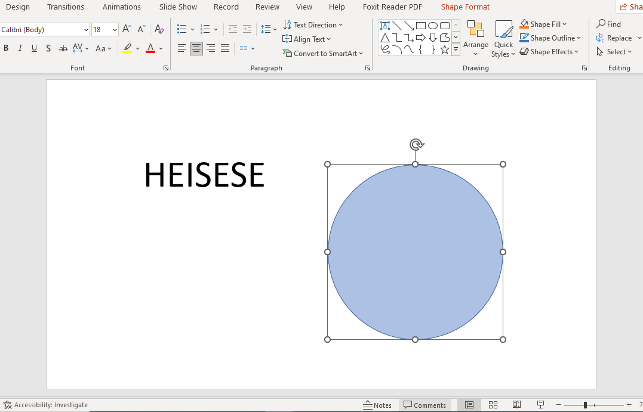Select the Arrow line shape
The height and width of the screenshot is (412, 643).
408,25
